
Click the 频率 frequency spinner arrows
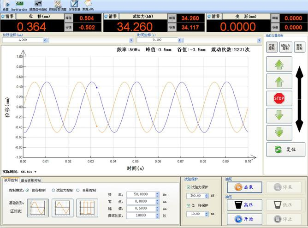(x=157, y=195)
